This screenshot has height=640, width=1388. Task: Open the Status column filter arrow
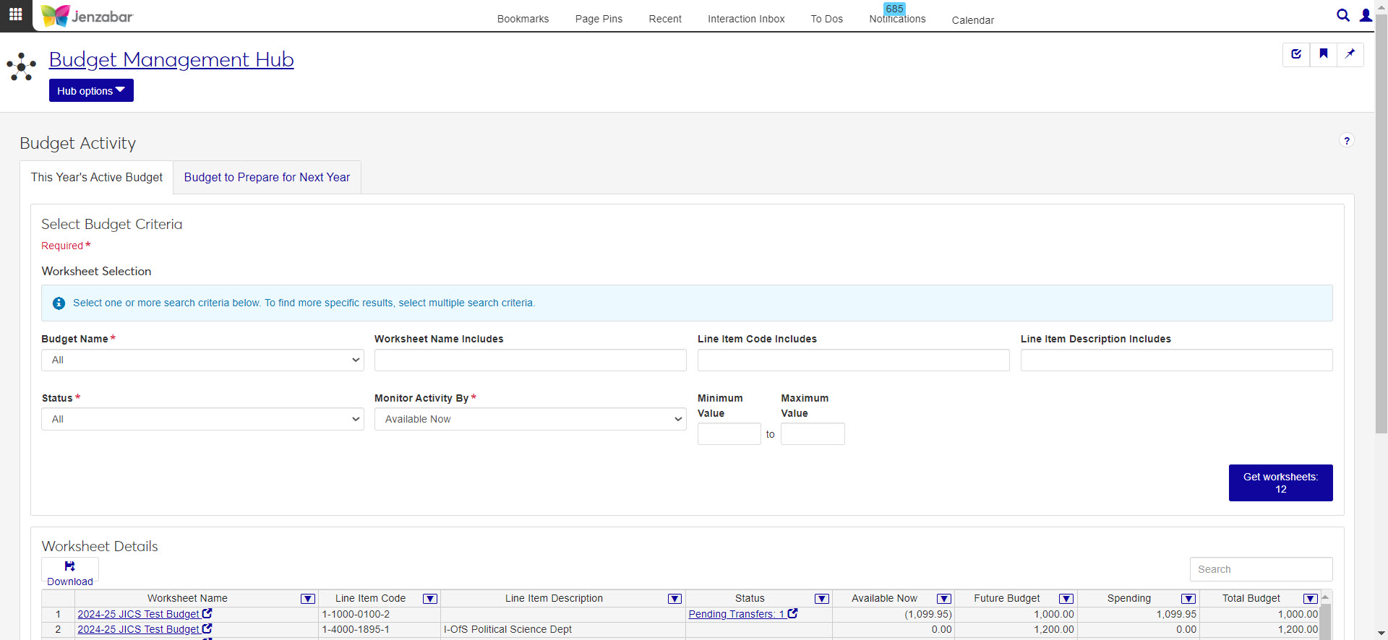(821, 599)
